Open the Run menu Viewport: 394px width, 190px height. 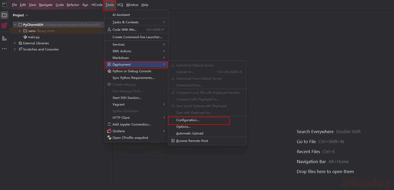tap(85, 5)
